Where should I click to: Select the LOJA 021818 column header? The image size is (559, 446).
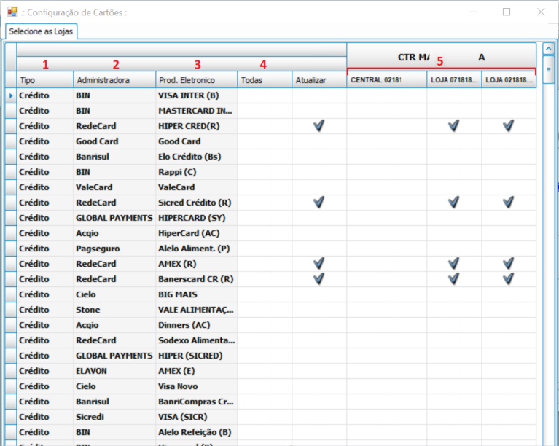[509, 80]
